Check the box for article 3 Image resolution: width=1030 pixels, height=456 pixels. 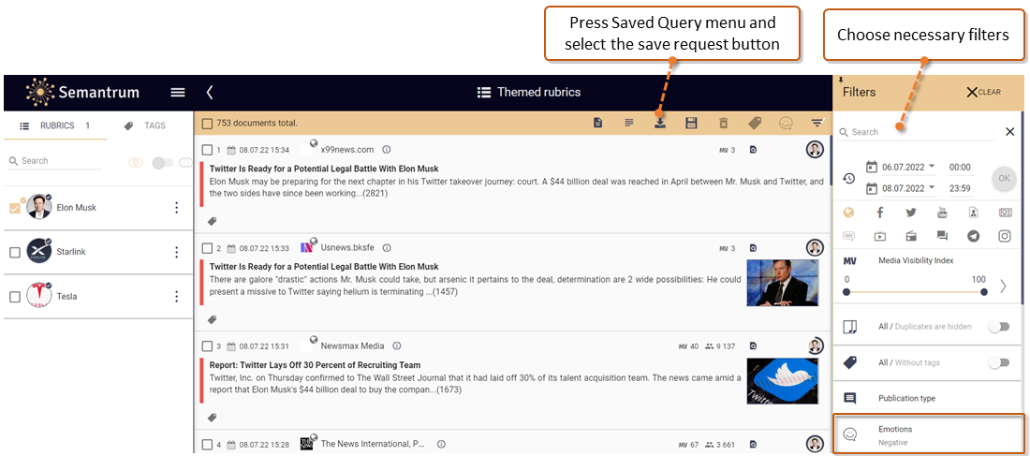pos(207,346)
